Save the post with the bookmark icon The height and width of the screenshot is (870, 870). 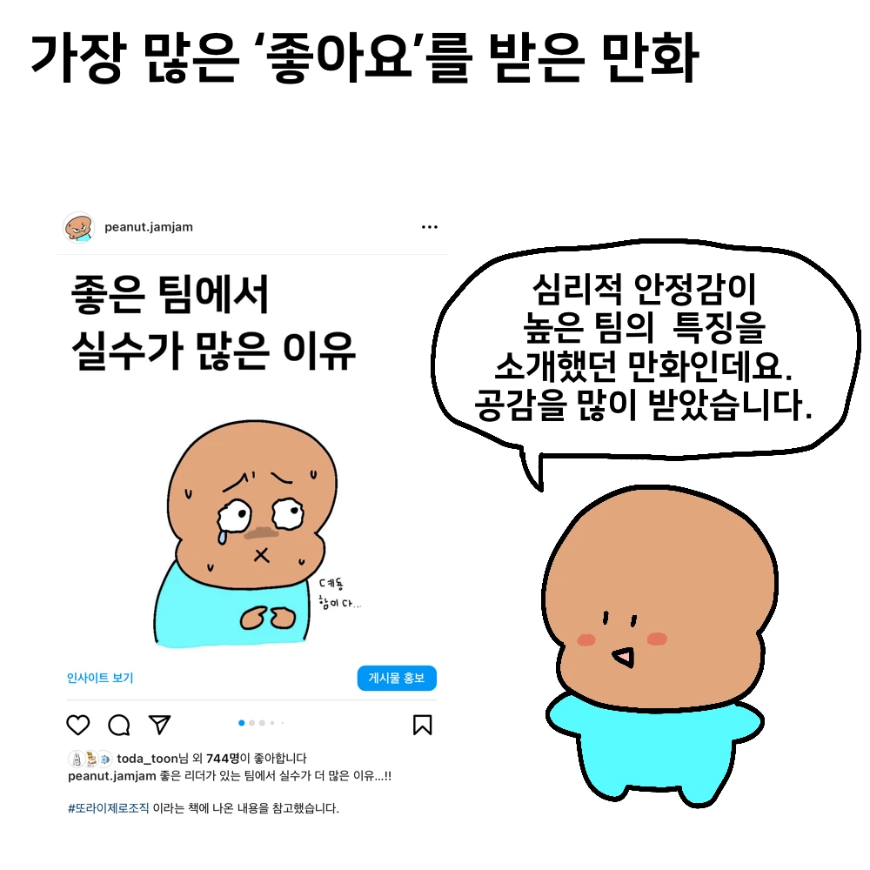[x=422, y=725]
